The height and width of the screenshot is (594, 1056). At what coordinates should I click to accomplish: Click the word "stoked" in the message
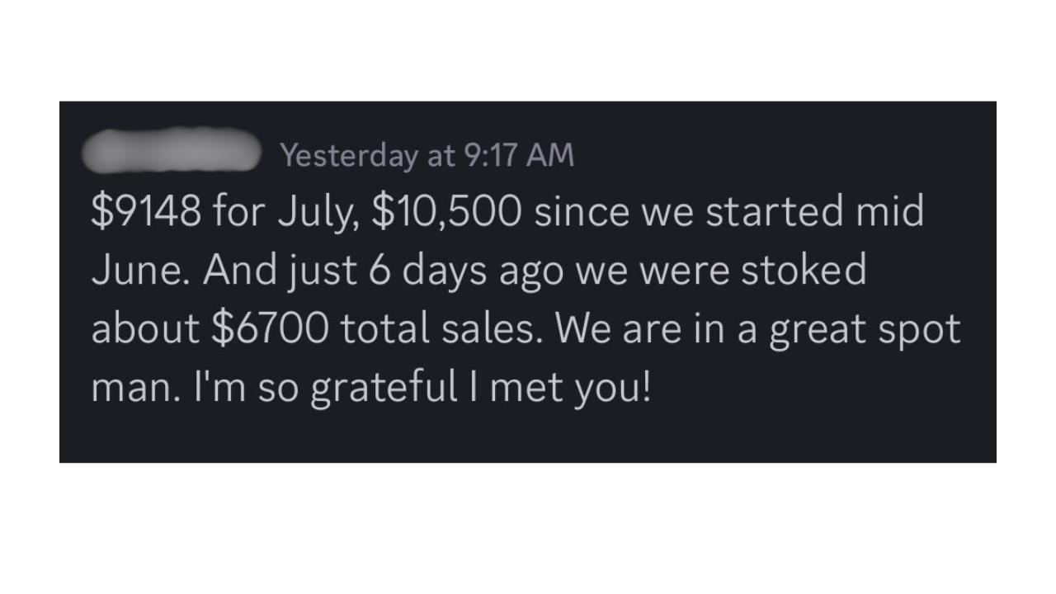pyautogui.click(x=804, y=271)
